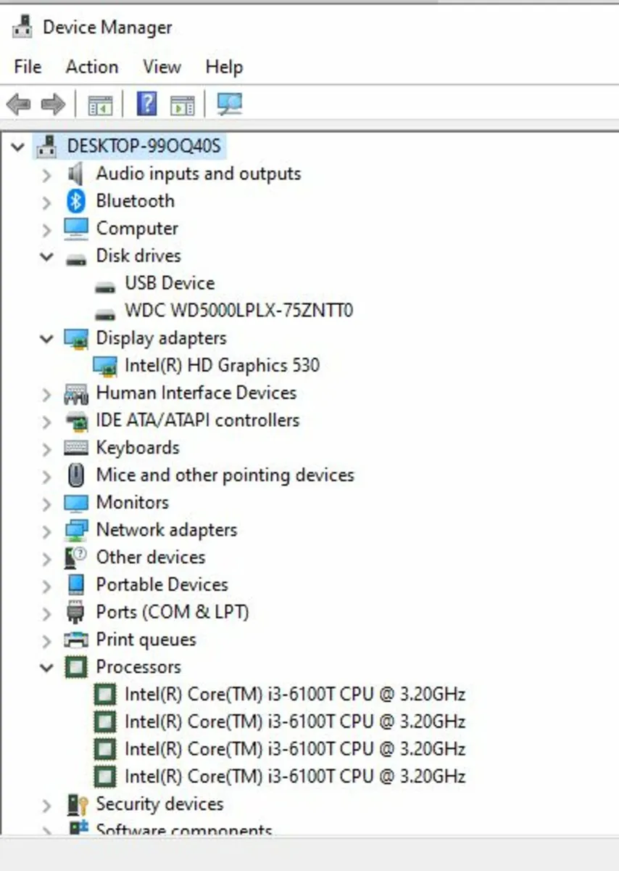
Task: Click the Print queues printer icon
Action: (x=76, y=640)
